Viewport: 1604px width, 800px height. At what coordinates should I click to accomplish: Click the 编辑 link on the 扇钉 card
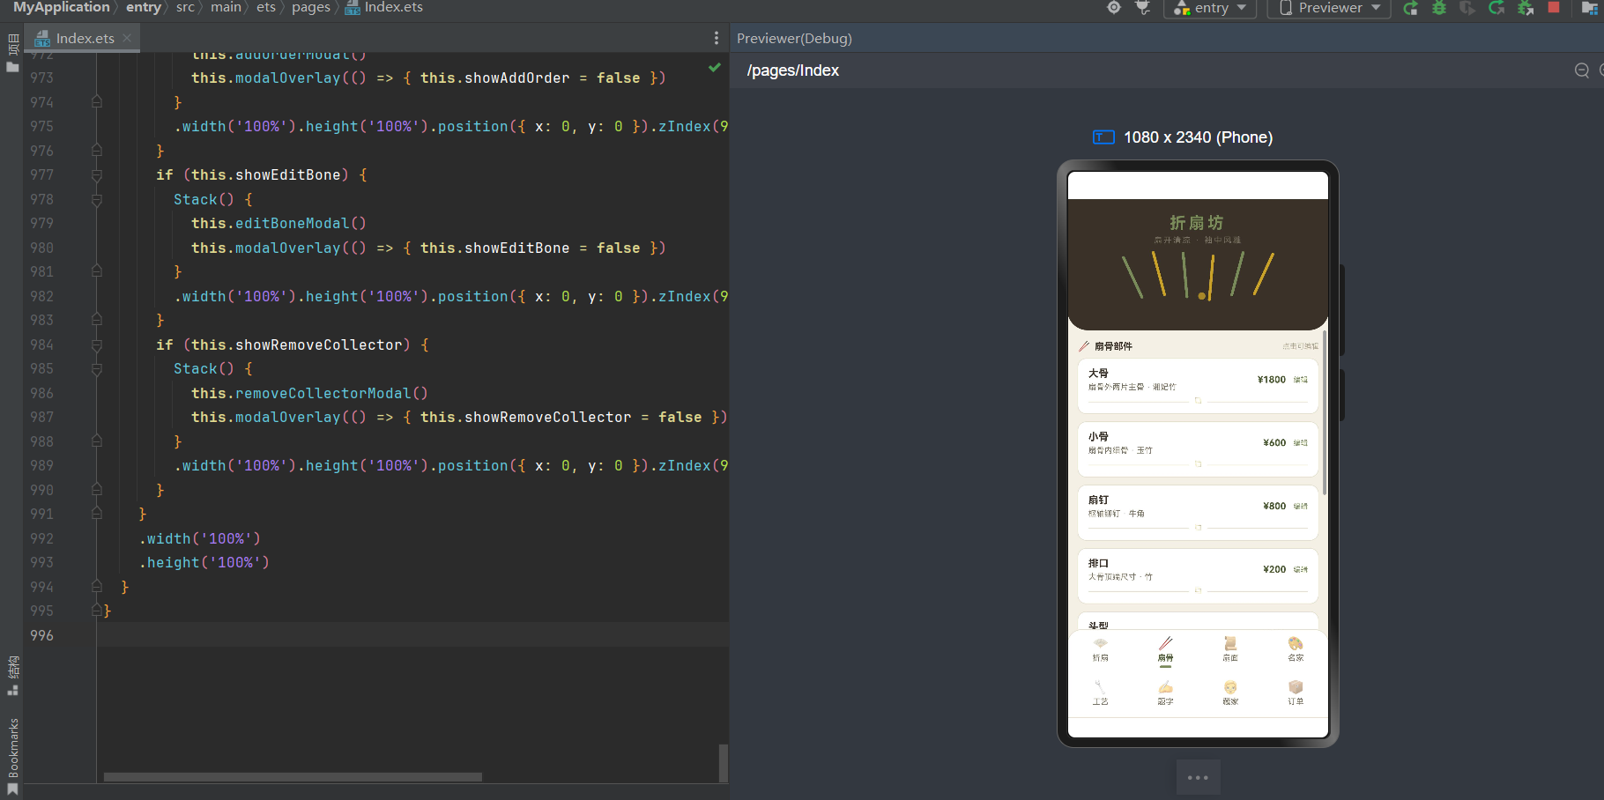[x=1301, y=507]
